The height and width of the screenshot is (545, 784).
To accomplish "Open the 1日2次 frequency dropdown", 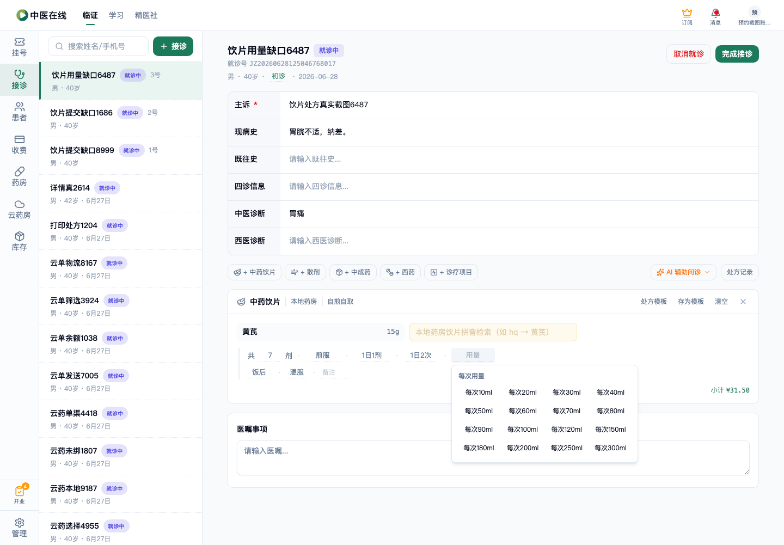I will [421, 356].
